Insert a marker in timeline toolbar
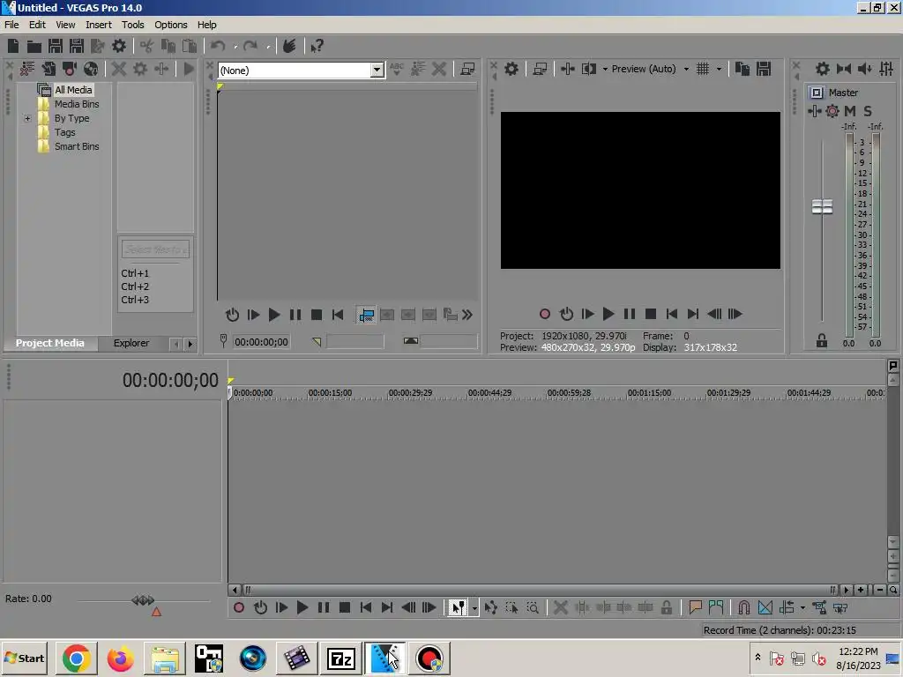 point(695,607)
